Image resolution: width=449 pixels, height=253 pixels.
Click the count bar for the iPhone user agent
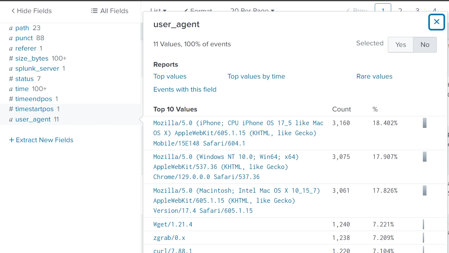425,123
